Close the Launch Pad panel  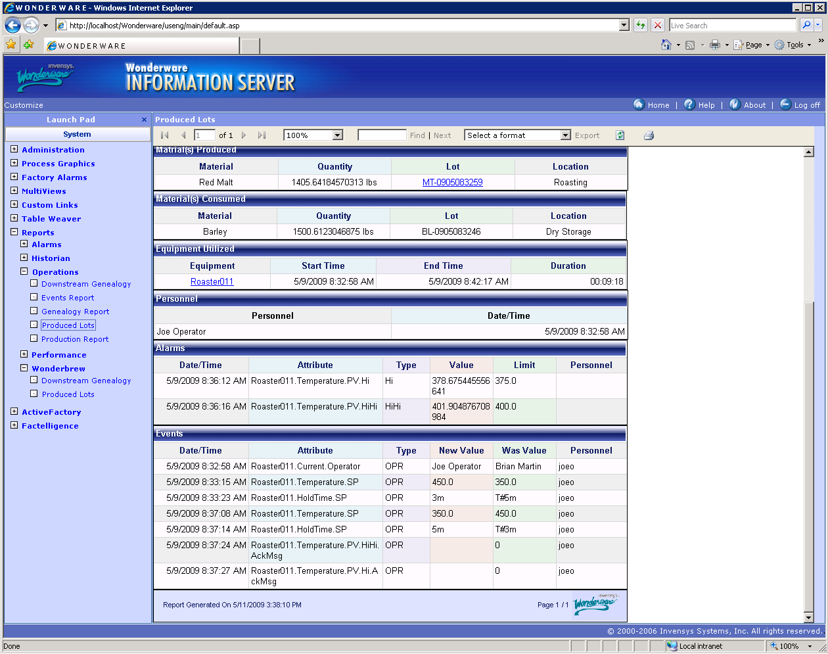(x=144, y=120)
